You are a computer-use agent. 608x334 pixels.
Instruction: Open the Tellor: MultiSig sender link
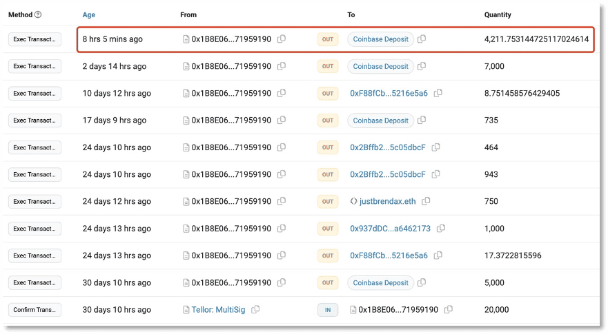[218, 310]
